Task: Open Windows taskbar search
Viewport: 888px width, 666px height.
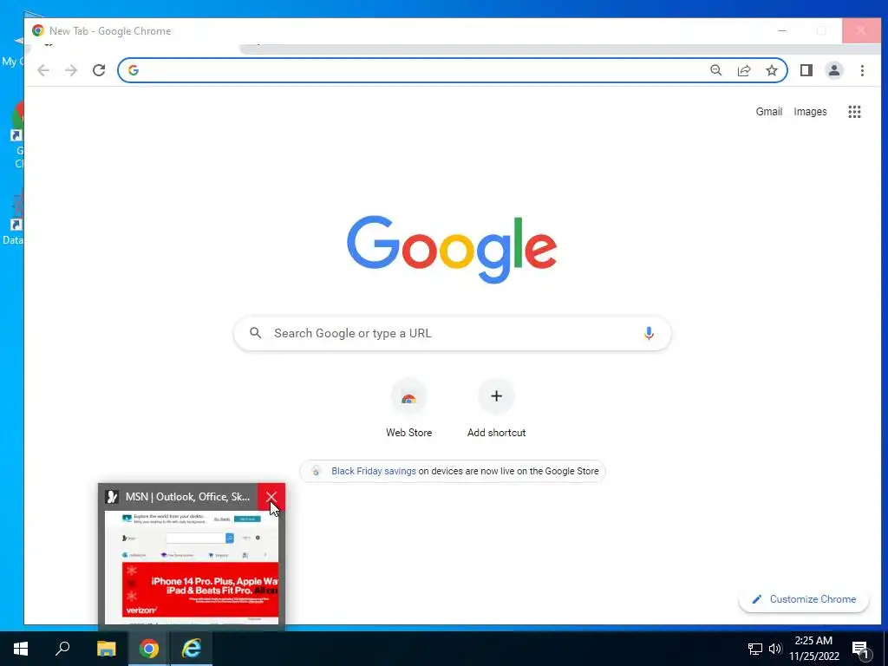Action: coord(62,649)
